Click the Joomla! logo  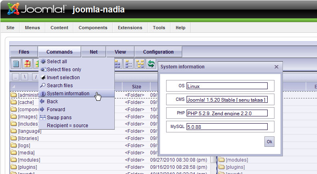pos(37,9)
